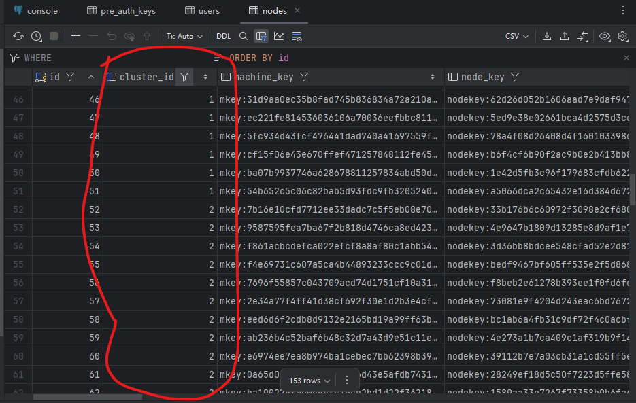Click the Export Data download icon
Screen dimensions: 636x403
(547, 36)
